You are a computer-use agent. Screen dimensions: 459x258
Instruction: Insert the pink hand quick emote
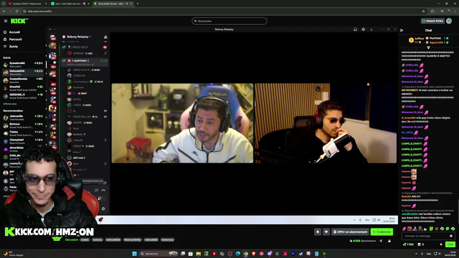(x=404, y=229)
